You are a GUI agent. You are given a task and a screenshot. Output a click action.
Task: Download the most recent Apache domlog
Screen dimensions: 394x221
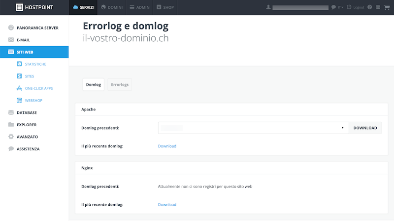point(167,146)
